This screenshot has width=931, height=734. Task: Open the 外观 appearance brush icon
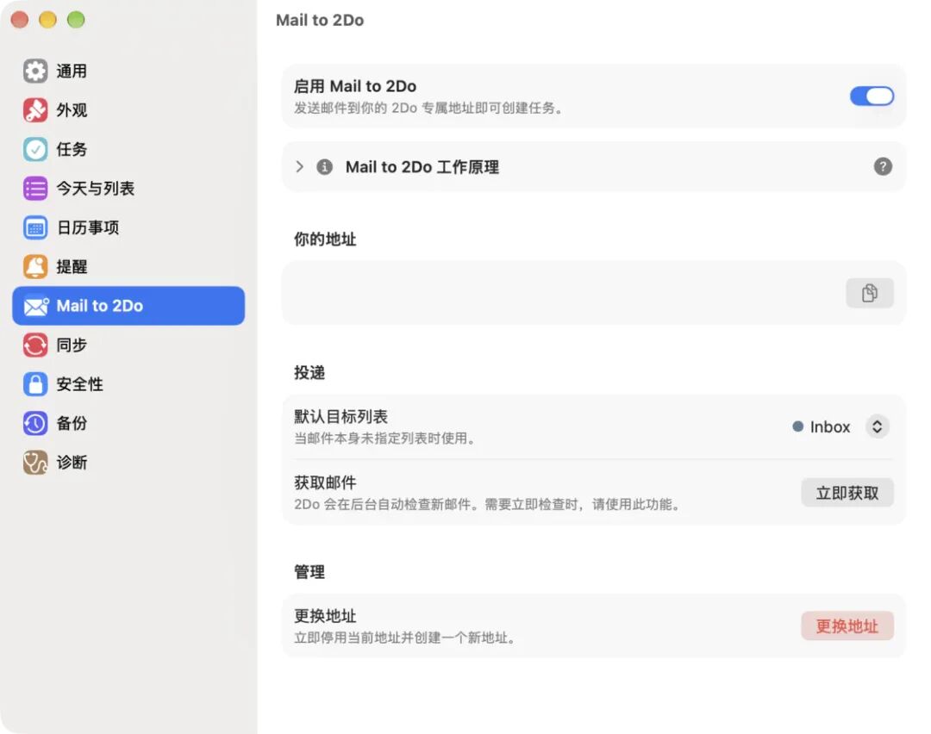pyautogui.click(x=35, y=110)
